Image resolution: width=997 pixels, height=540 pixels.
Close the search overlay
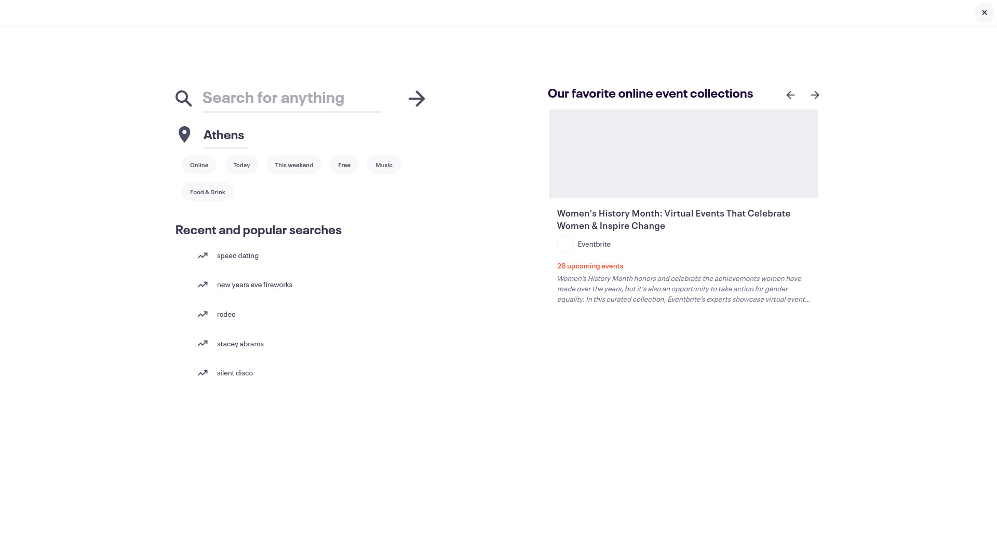984,12
